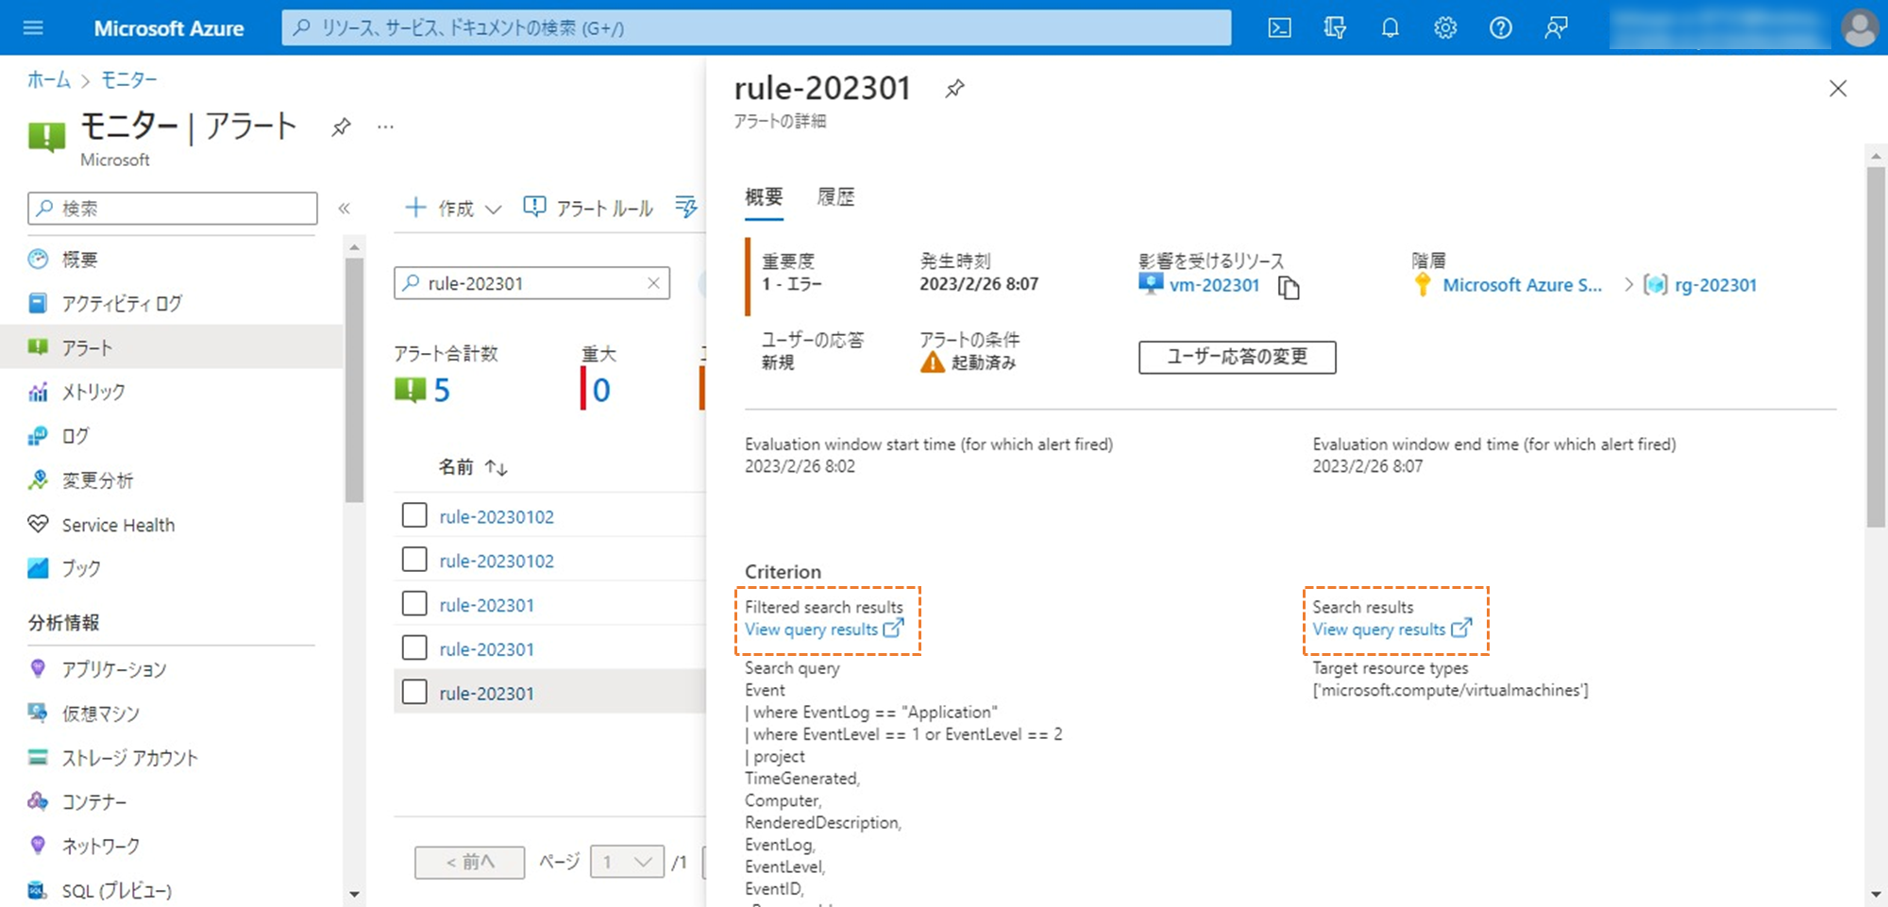View query results under Filtered search results
This screenshot has height=907, width=1888.
pyautogui.click(x=824, y=630)
